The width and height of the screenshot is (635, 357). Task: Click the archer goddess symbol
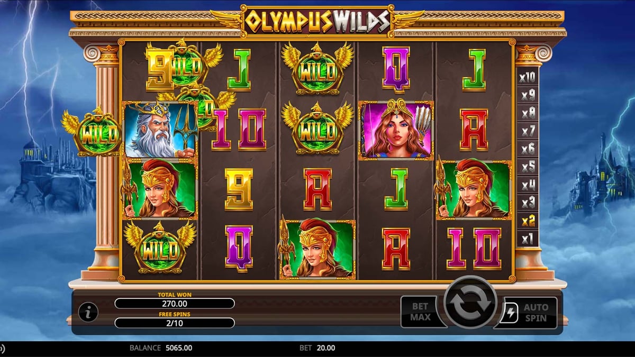(396, 130)
